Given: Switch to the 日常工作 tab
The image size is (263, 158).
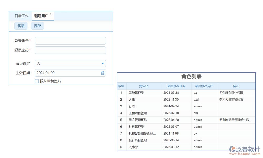Looking at the screenshot, I should click(22, 16).
